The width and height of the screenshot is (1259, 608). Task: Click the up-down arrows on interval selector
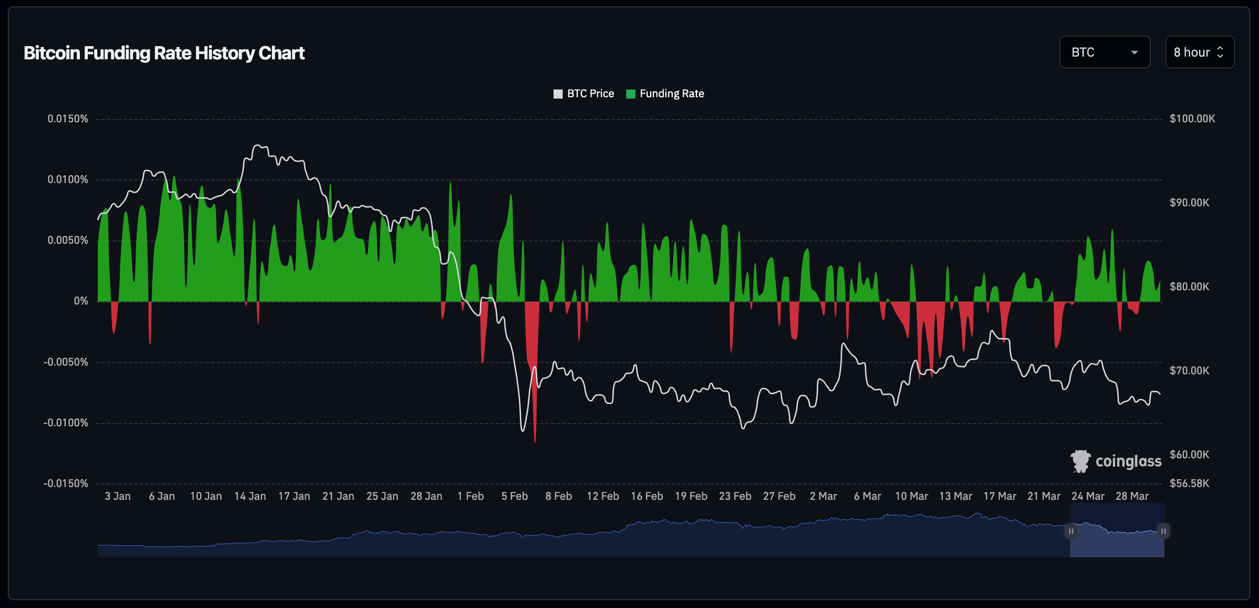coord(1220,52)
